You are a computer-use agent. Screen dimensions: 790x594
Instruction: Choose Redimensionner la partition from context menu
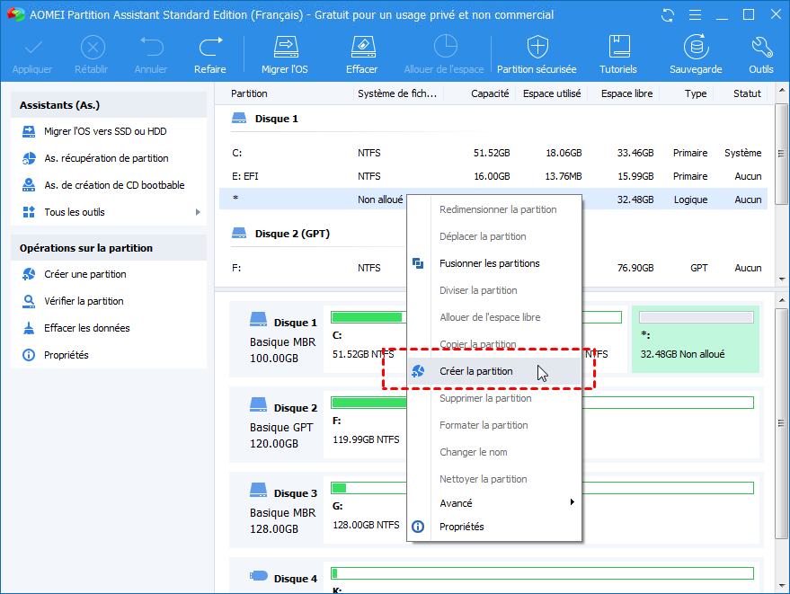493,209
